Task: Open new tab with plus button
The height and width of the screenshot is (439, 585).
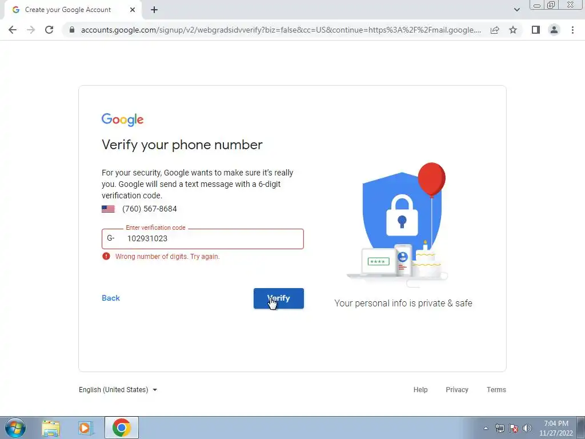Action: coord(154,10)
